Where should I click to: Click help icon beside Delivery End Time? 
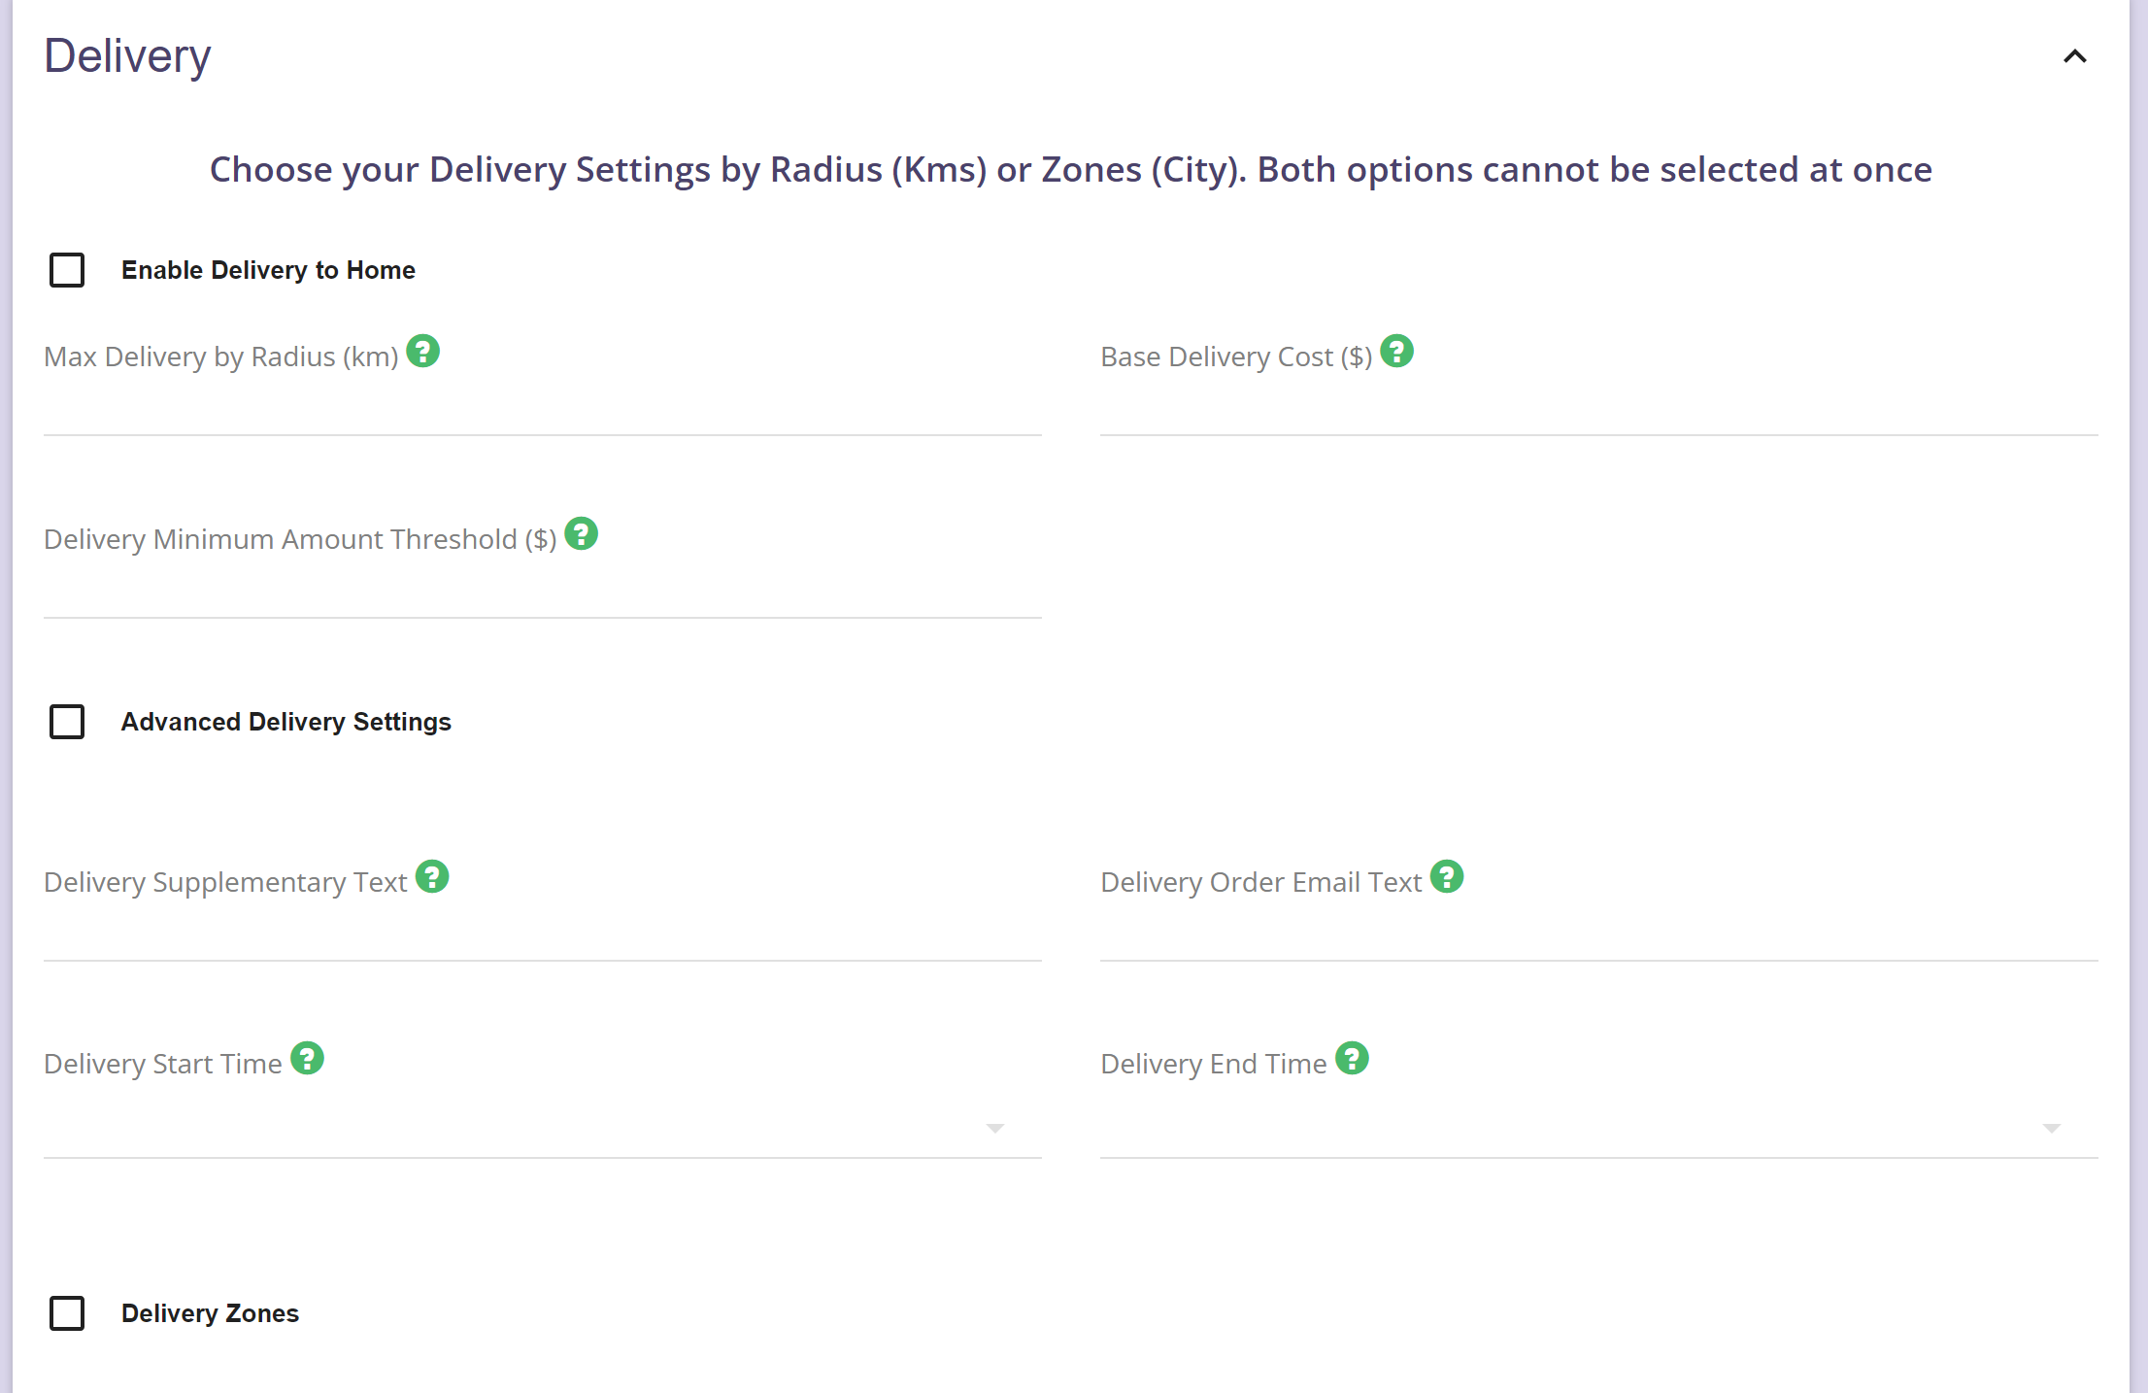[x=1352, y=1058]
